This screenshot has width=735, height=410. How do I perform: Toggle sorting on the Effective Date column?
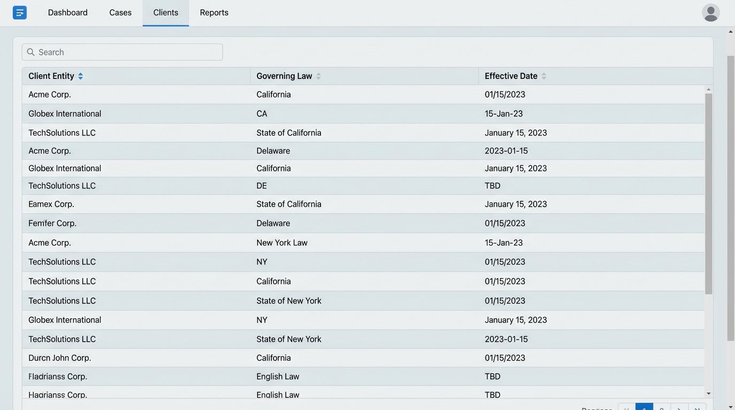point(544,76)
